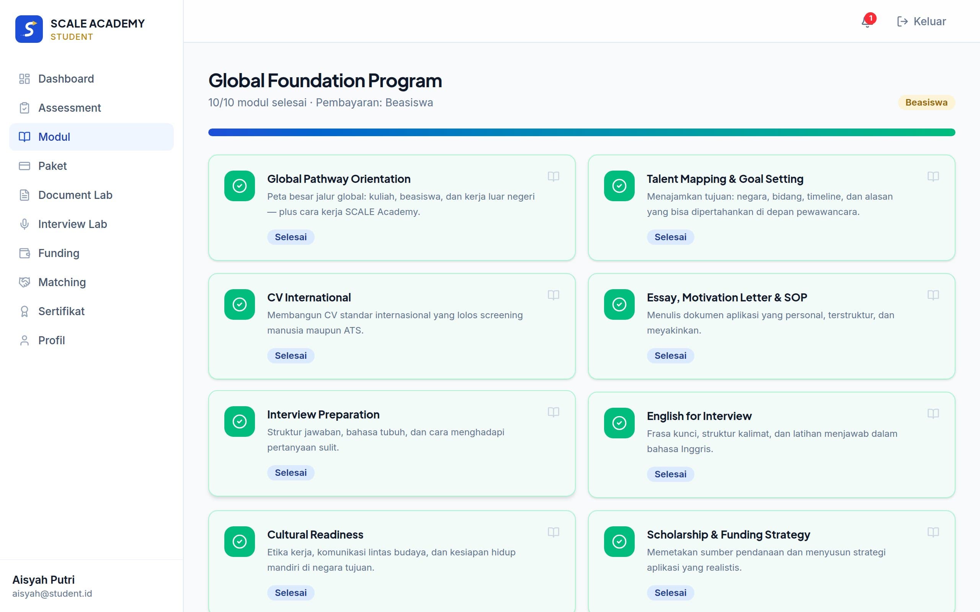Click green check icon on Talent Mapping card
Screen dimensions: 980x612
click(619, 186)
